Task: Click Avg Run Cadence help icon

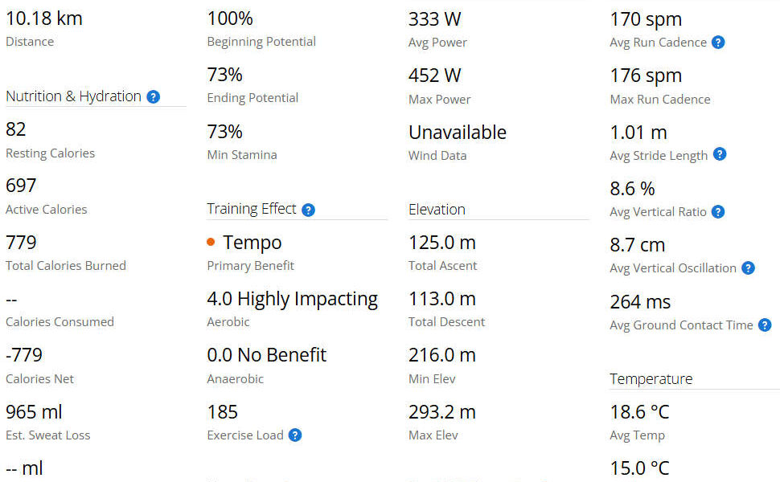Action: click(x=718, y=43)
